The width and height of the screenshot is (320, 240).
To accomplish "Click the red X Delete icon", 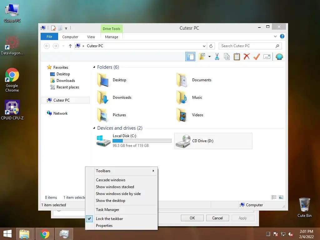I will [x=247, y=57].
